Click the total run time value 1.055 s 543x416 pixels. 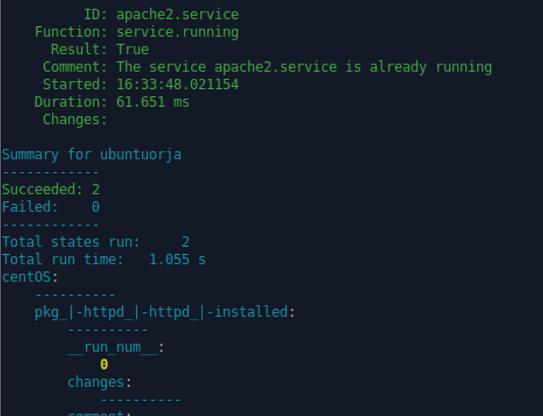coord(177,260)
